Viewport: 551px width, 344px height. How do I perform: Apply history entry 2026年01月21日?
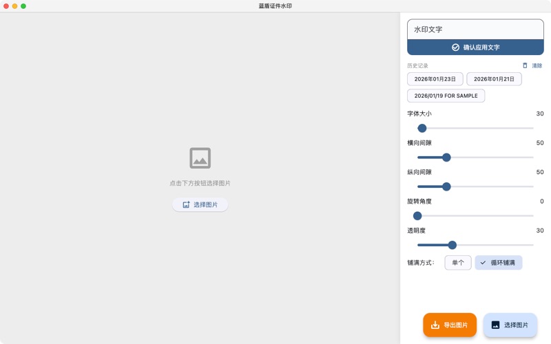494,79
